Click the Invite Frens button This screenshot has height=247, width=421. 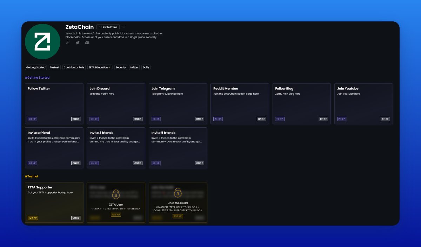pyautogui.click(x=108, y=27)
